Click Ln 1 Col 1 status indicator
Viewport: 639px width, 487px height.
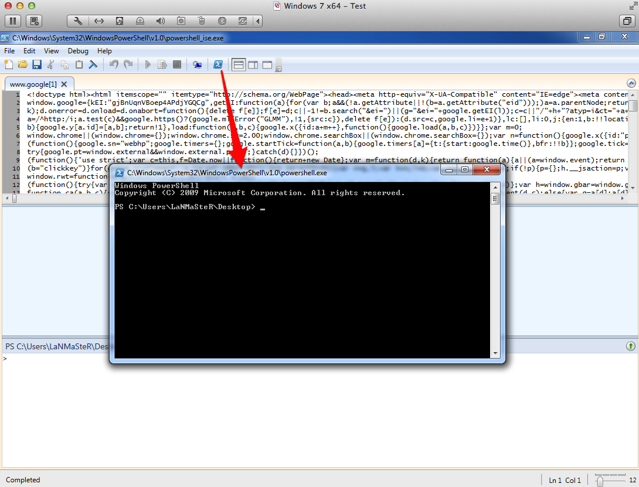click(x=565, y=481)
